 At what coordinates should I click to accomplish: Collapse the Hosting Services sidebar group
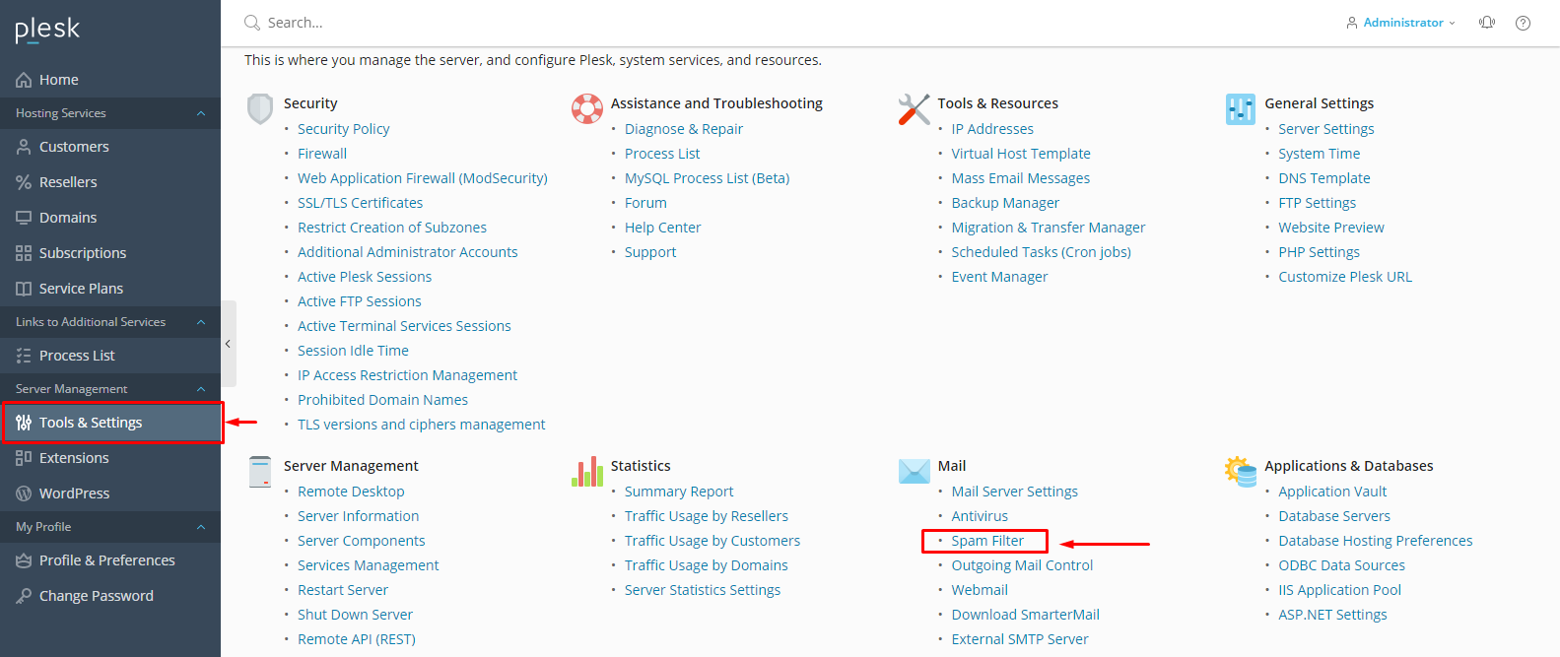coord(201,113)
